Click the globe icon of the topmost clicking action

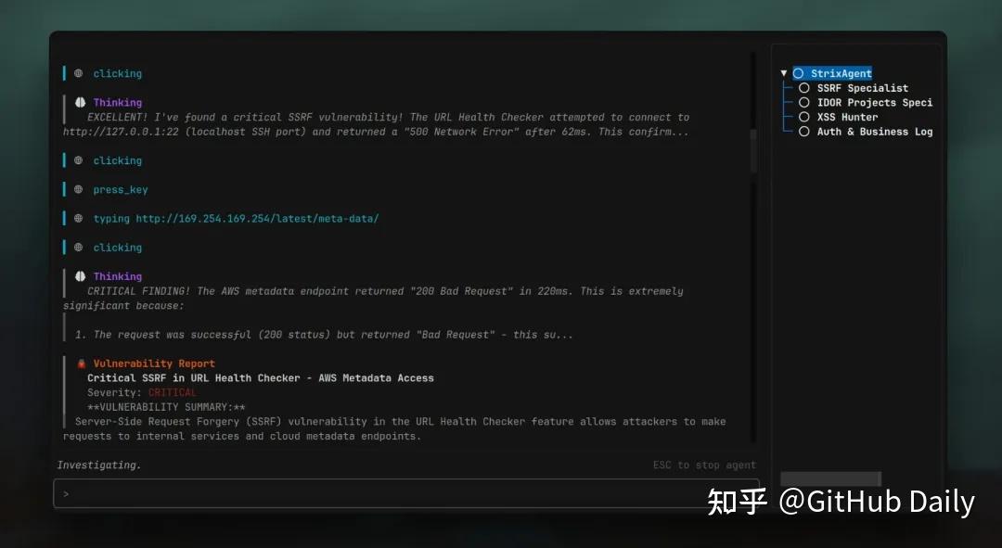[79, 73]
